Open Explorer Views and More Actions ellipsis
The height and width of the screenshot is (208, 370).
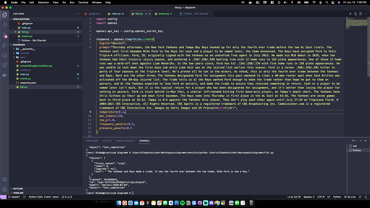pyautogui.click(x=78, y=14)
